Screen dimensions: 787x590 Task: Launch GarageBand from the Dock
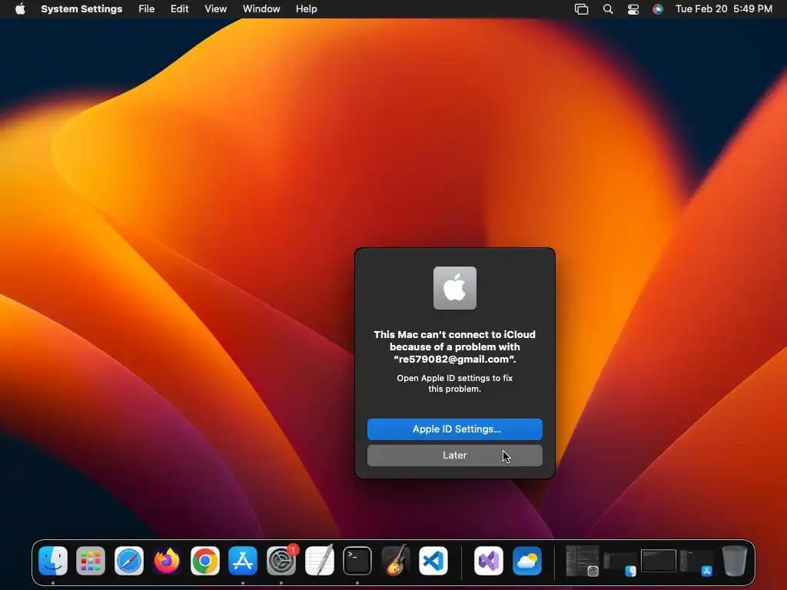coord(396,560)
